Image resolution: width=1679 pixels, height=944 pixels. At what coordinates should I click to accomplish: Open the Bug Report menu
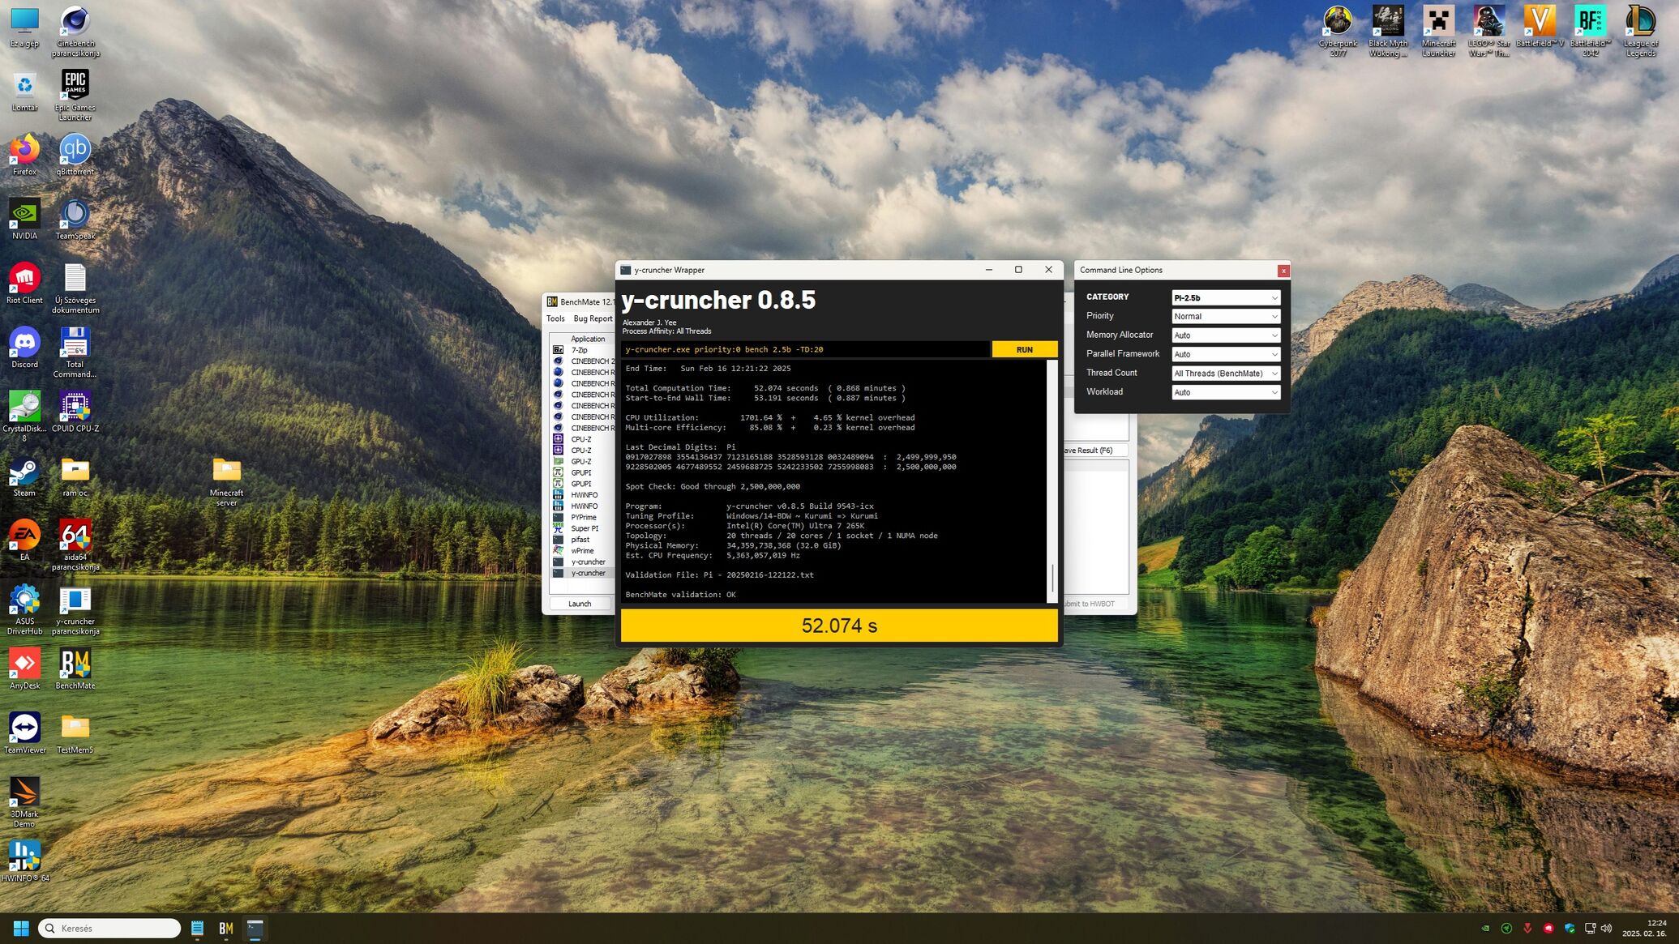593,318
